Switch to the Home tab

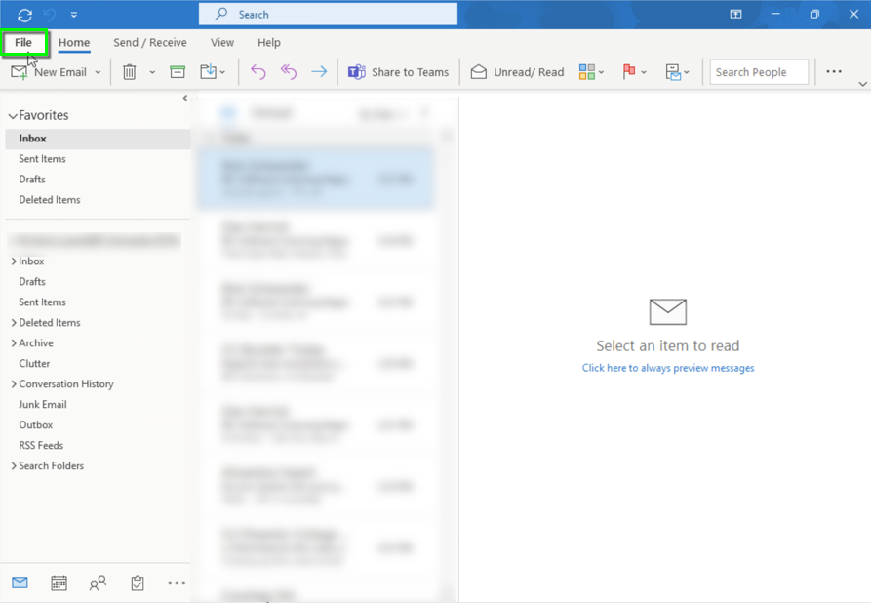coord(74,42)
